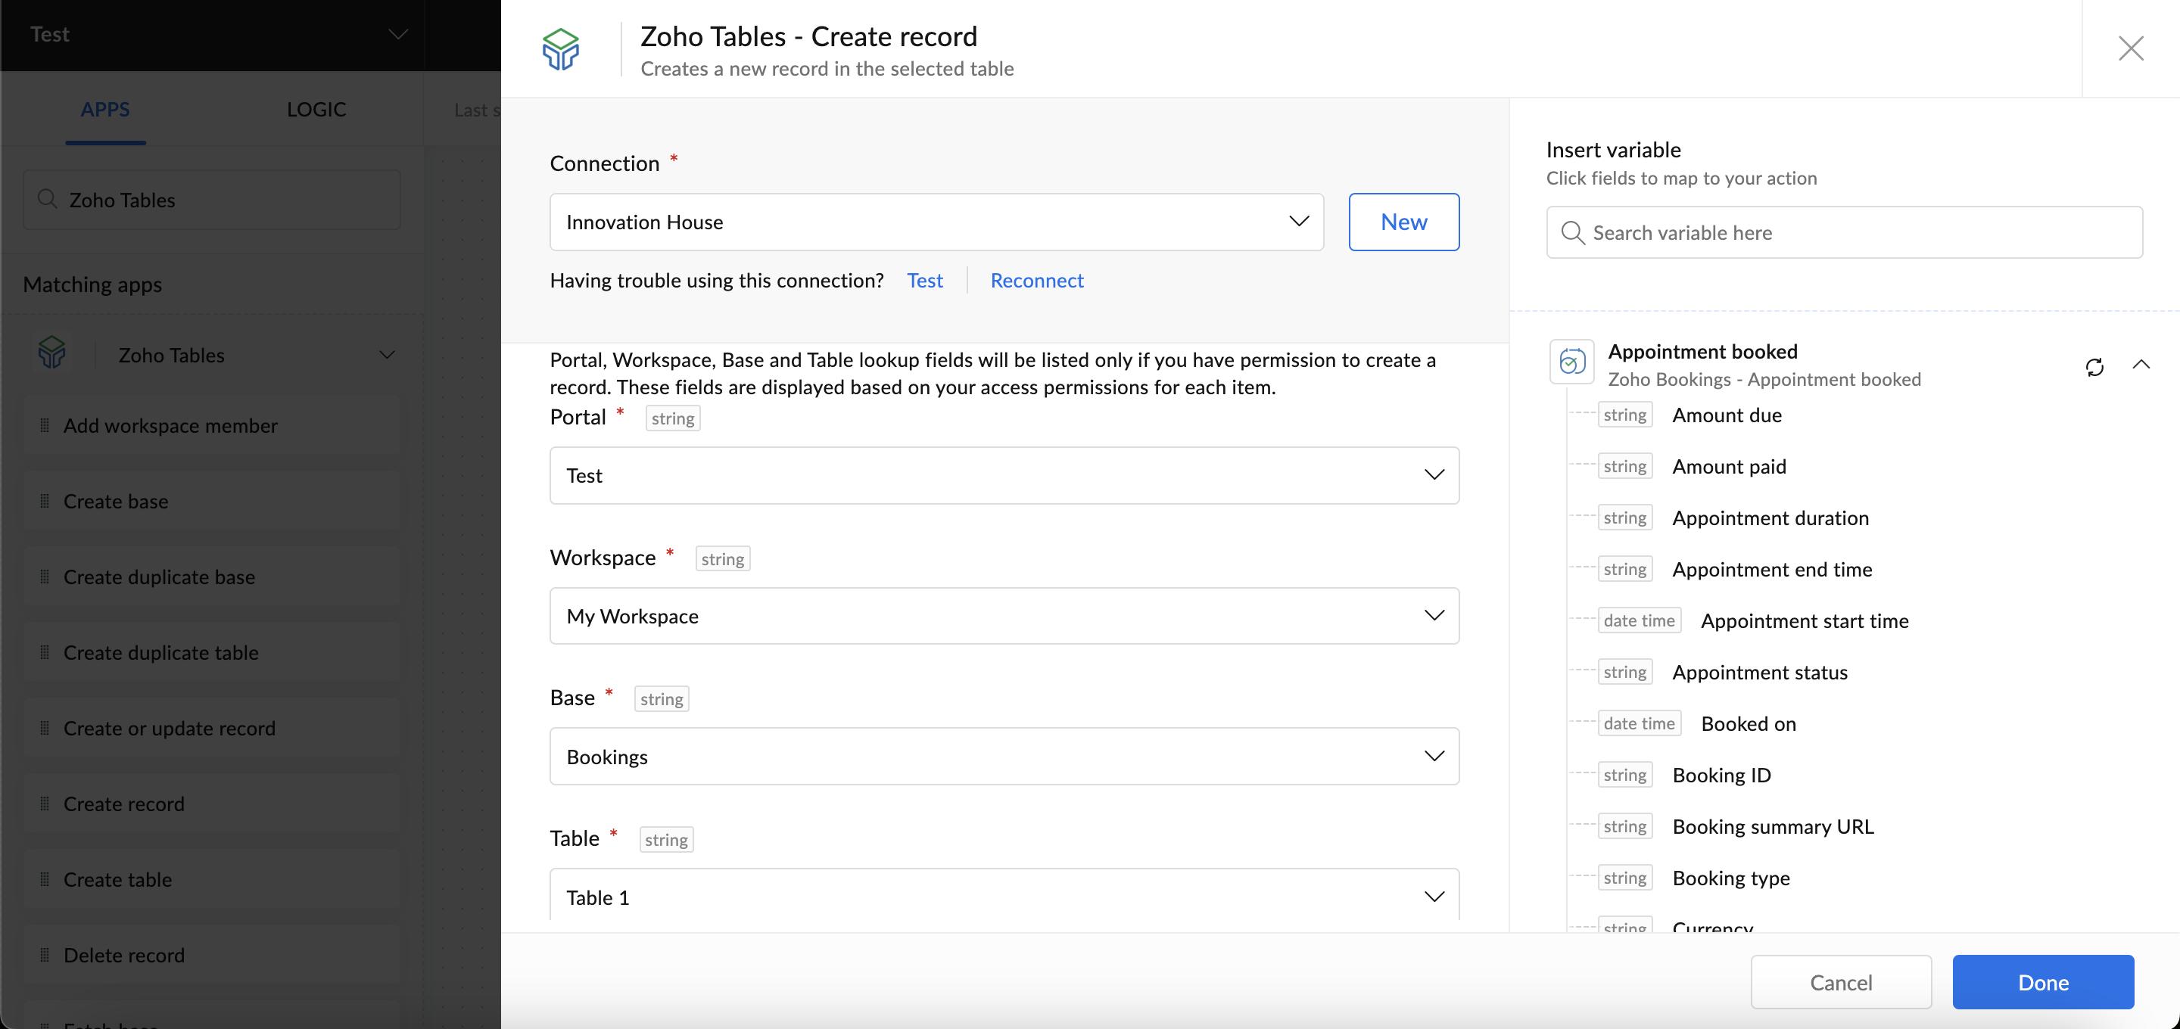
Task: Open the Portal dropdown
Action: click(1004, 476)
